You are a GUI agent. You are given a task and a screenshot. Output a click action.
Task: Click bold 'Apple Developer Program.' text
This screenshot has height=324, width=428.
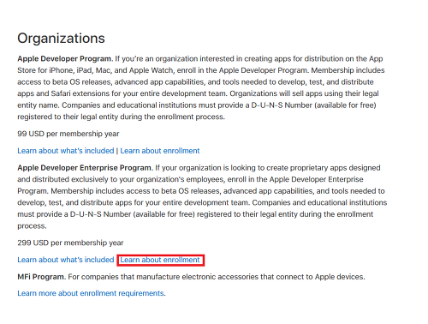[x=65, y=59]
